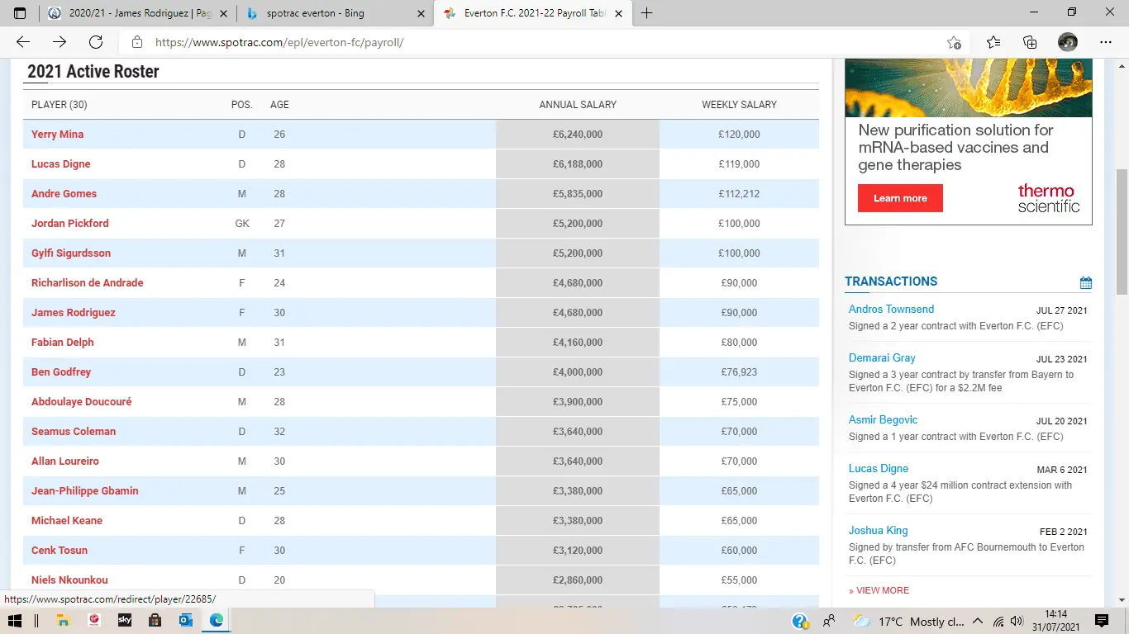
Task: Open the Edge profile avatar
Action: (x=1067, y=42)
